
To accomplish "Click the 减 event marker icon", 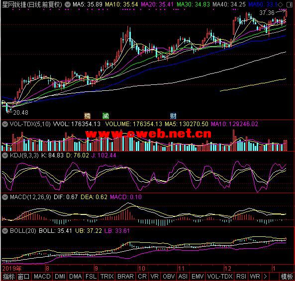I will click(x=105, y=116).
